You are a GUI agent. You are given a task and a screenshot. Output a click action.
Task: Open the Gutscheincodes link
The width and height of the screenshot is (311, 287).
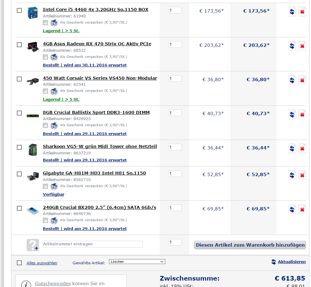pyautogui.click(x=53, y=283)
